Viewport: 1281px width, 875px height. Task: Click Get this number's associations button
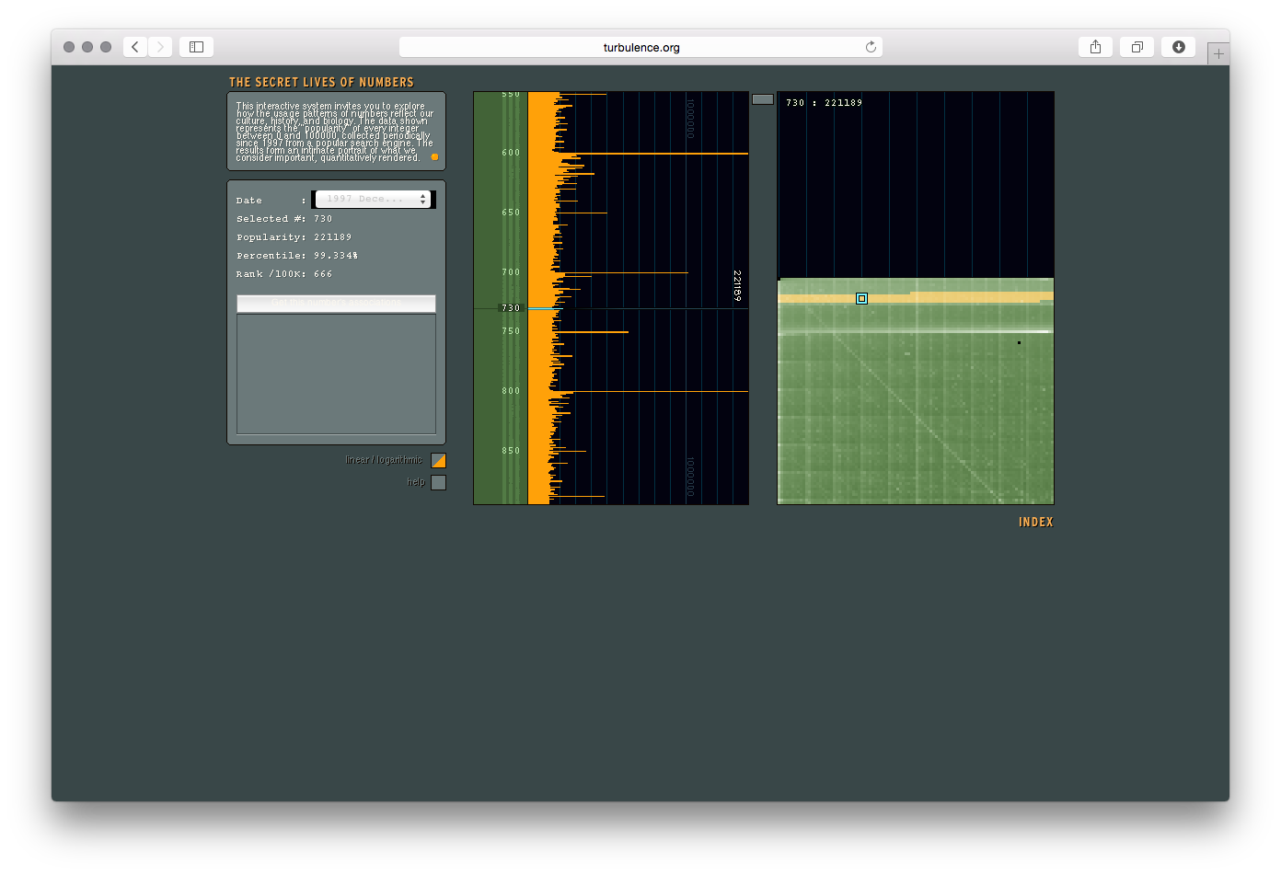pyautogui.click(x=336, y=303)
